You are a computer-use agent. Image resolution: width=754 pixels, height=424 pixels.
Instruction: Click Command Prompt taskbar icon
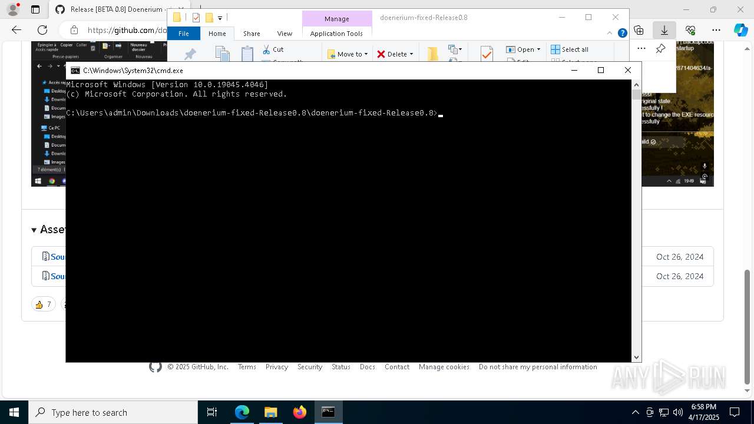[328, 412]
